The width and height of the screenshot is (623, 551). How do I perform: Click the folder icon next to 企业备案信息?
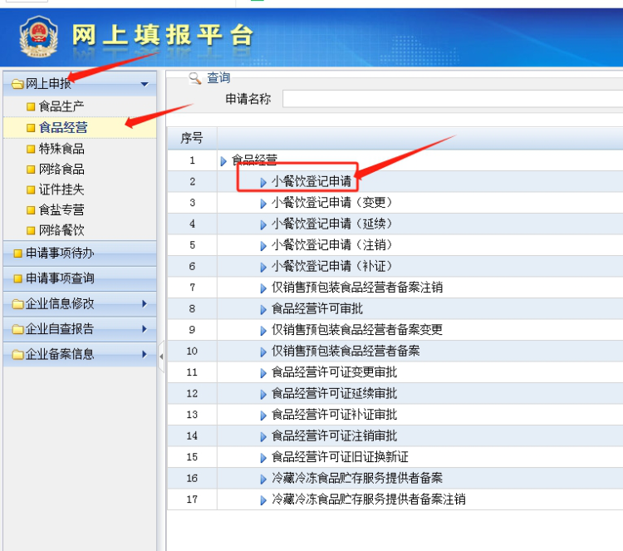(17, 354)
